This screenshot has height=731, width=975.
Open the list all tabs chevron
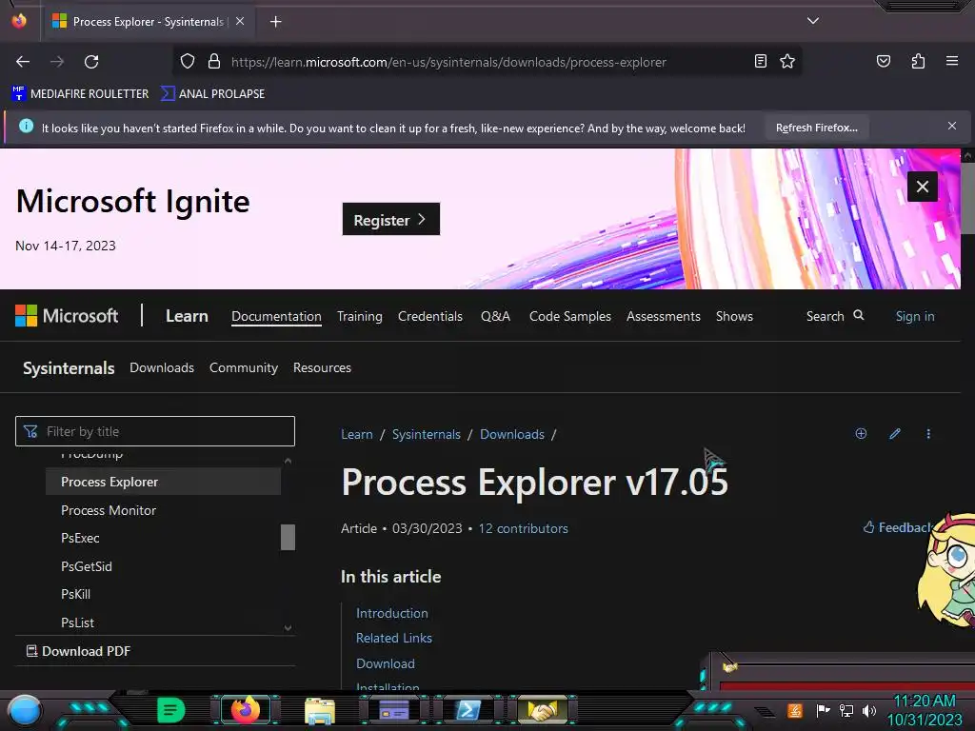[813, 21]
